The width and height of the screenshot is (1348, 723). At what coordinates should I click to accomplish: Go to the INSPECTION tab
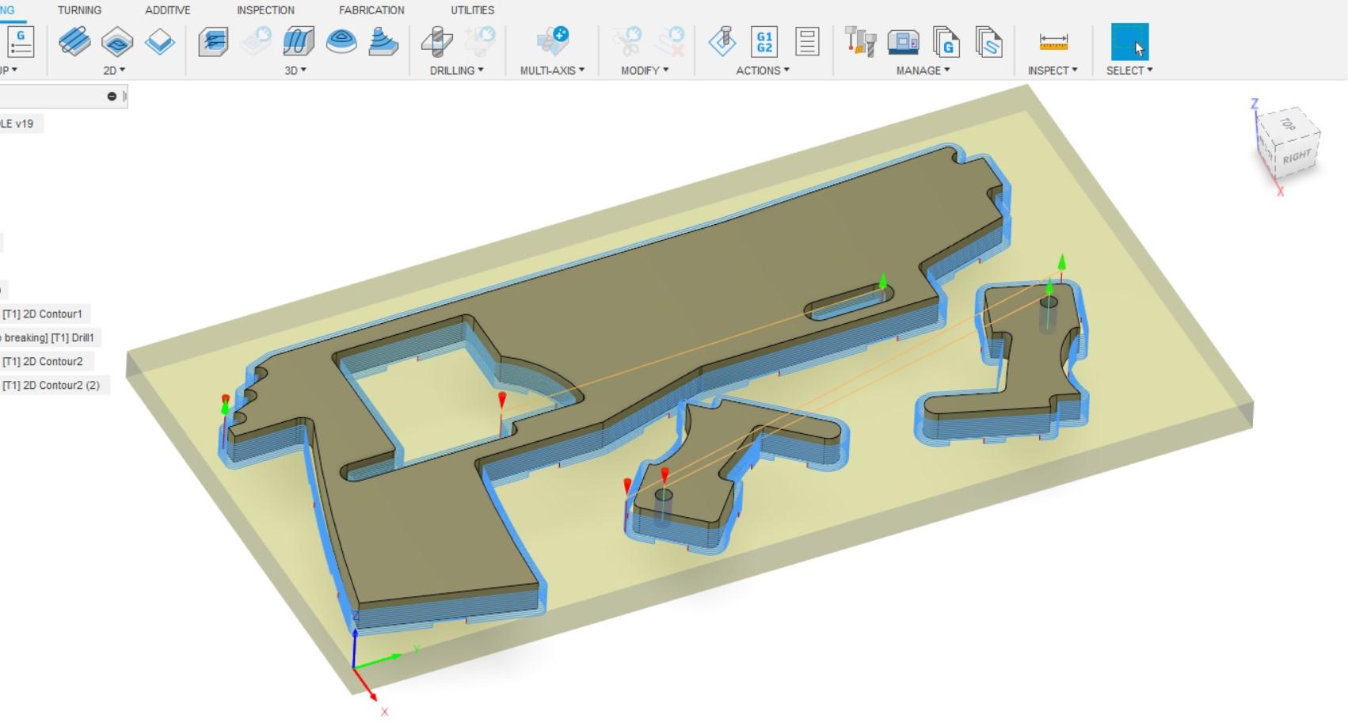point(265,10)
